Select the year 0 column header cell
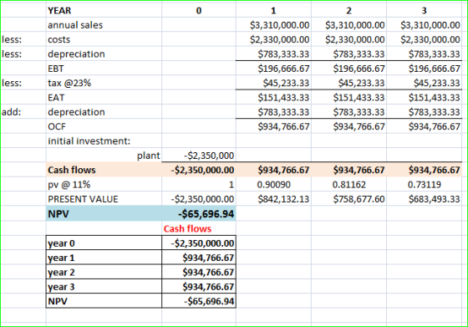The height and width of the screenshot is (327, 468). (199, 10)
